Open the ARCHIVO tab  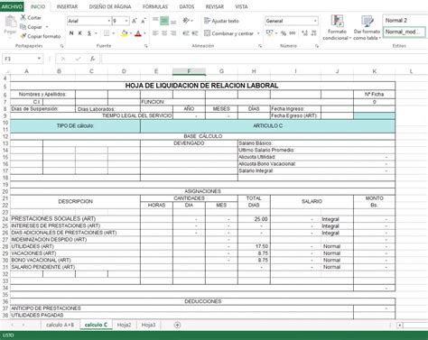pyautogui.click(x=12, y=6)
